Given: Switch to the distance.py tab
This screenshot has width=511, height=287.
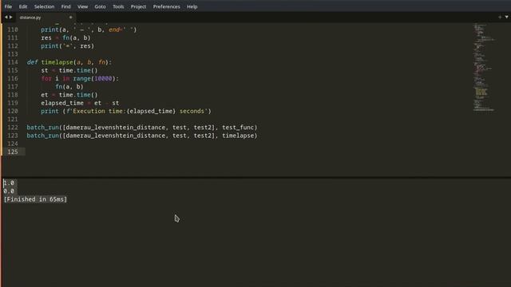Looking at the screenshot, I should coord(30,18).
